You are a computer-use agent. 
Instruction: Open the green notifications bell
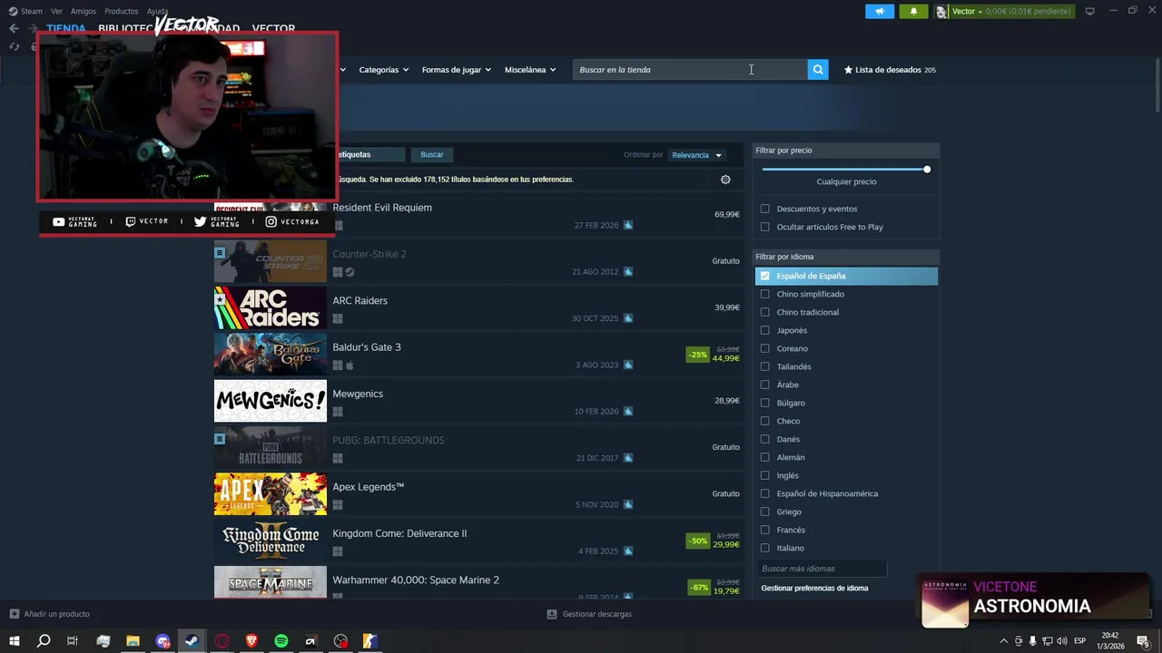point(913,11)
